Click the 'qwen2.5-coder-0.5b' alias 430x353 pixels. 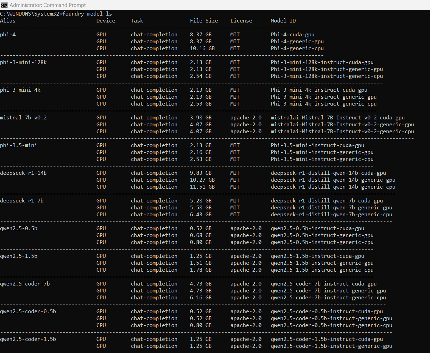point(28,311)
